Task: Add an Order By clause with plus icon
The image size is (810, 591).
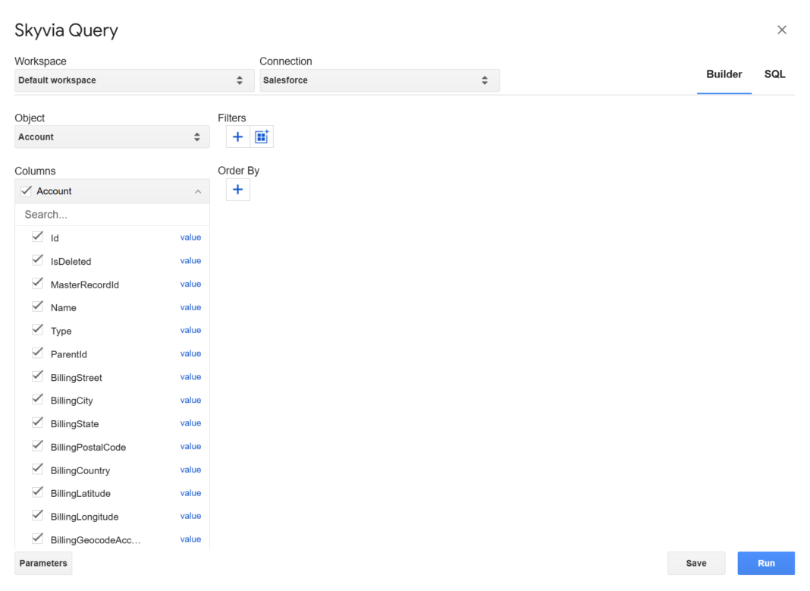Action: point(237,190)
